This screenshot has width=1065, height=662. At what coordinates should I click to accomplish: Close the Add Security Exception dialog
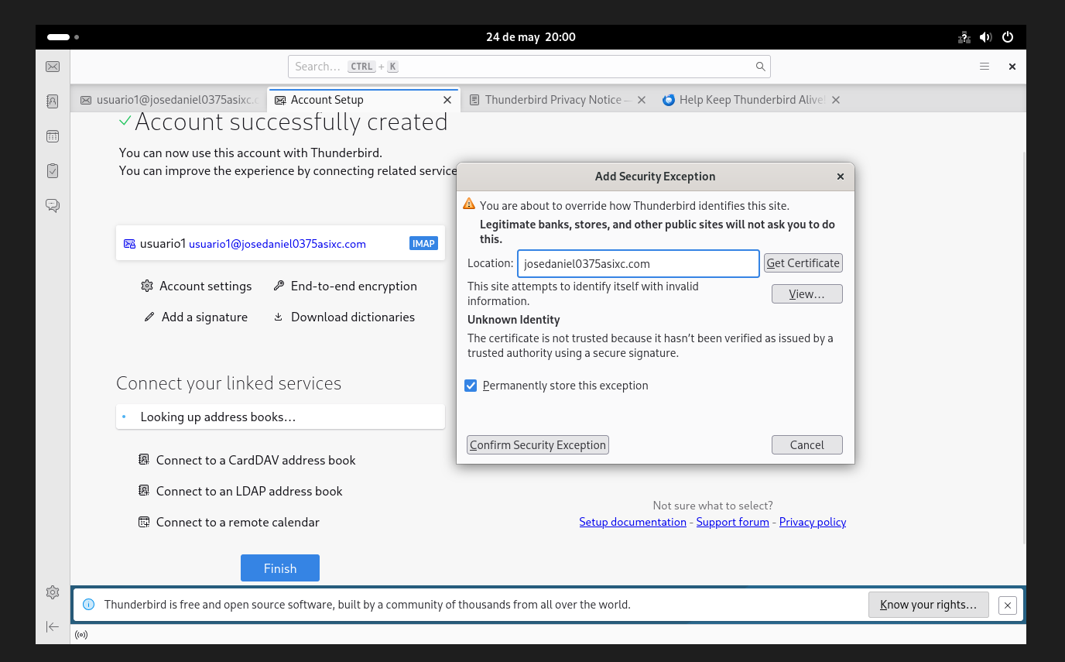841,177
